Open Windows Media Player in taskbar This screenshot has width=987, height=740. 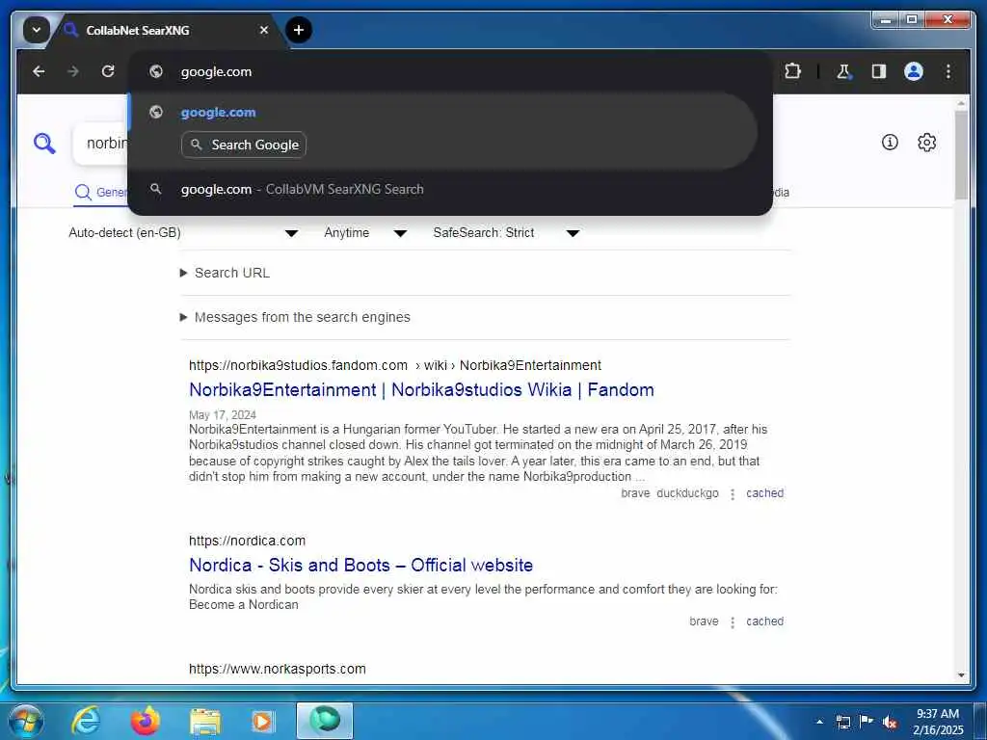pyautogui.click(x=262, y=721)
